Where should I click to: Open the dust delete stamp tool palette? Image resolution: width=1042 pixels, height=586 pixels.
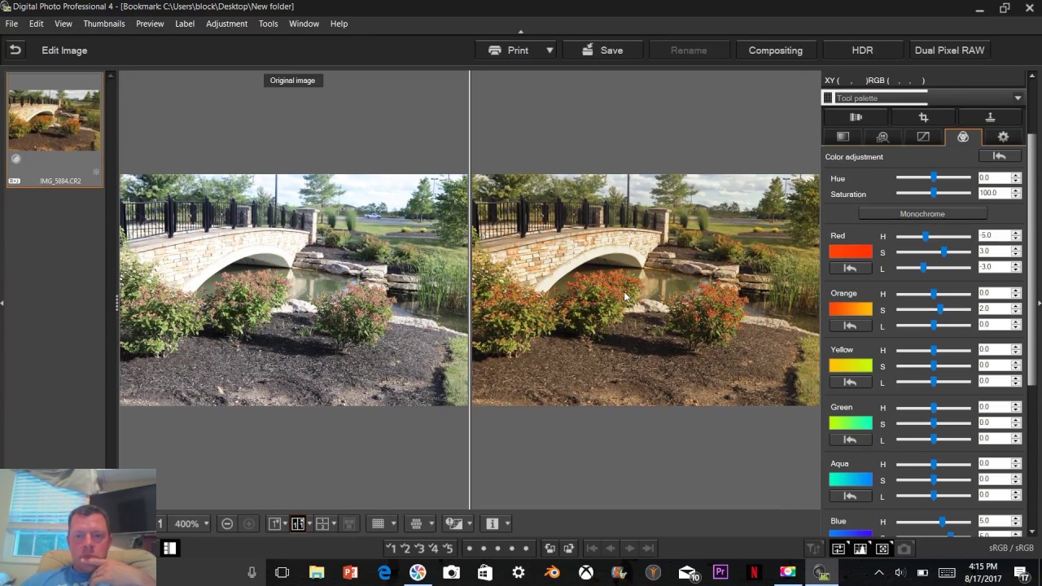click(x=990, y=117)
